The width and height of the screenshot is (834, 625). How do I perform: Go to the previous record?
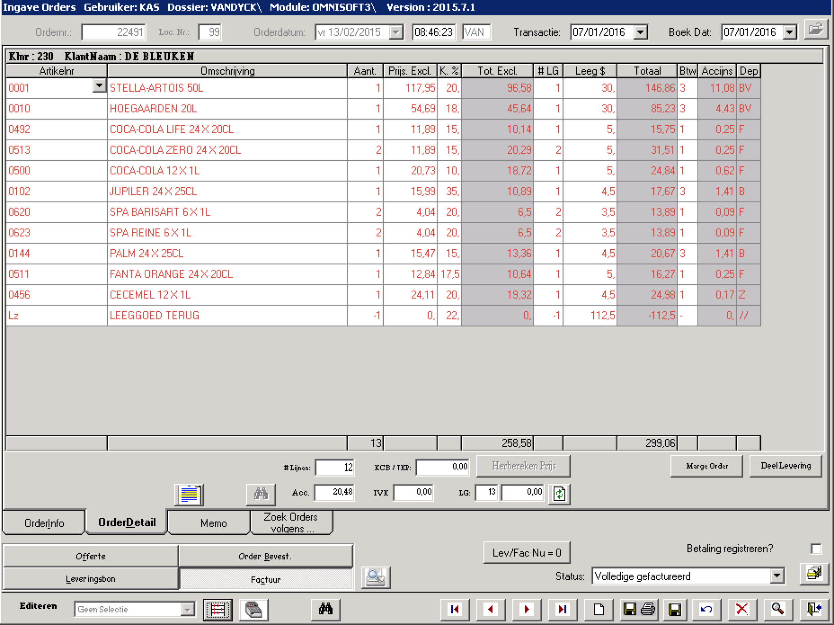(x=491, y=609)
